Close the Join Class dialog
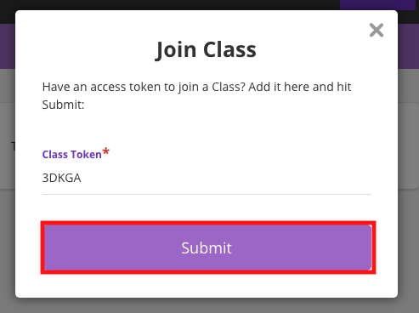 point(377,30)
